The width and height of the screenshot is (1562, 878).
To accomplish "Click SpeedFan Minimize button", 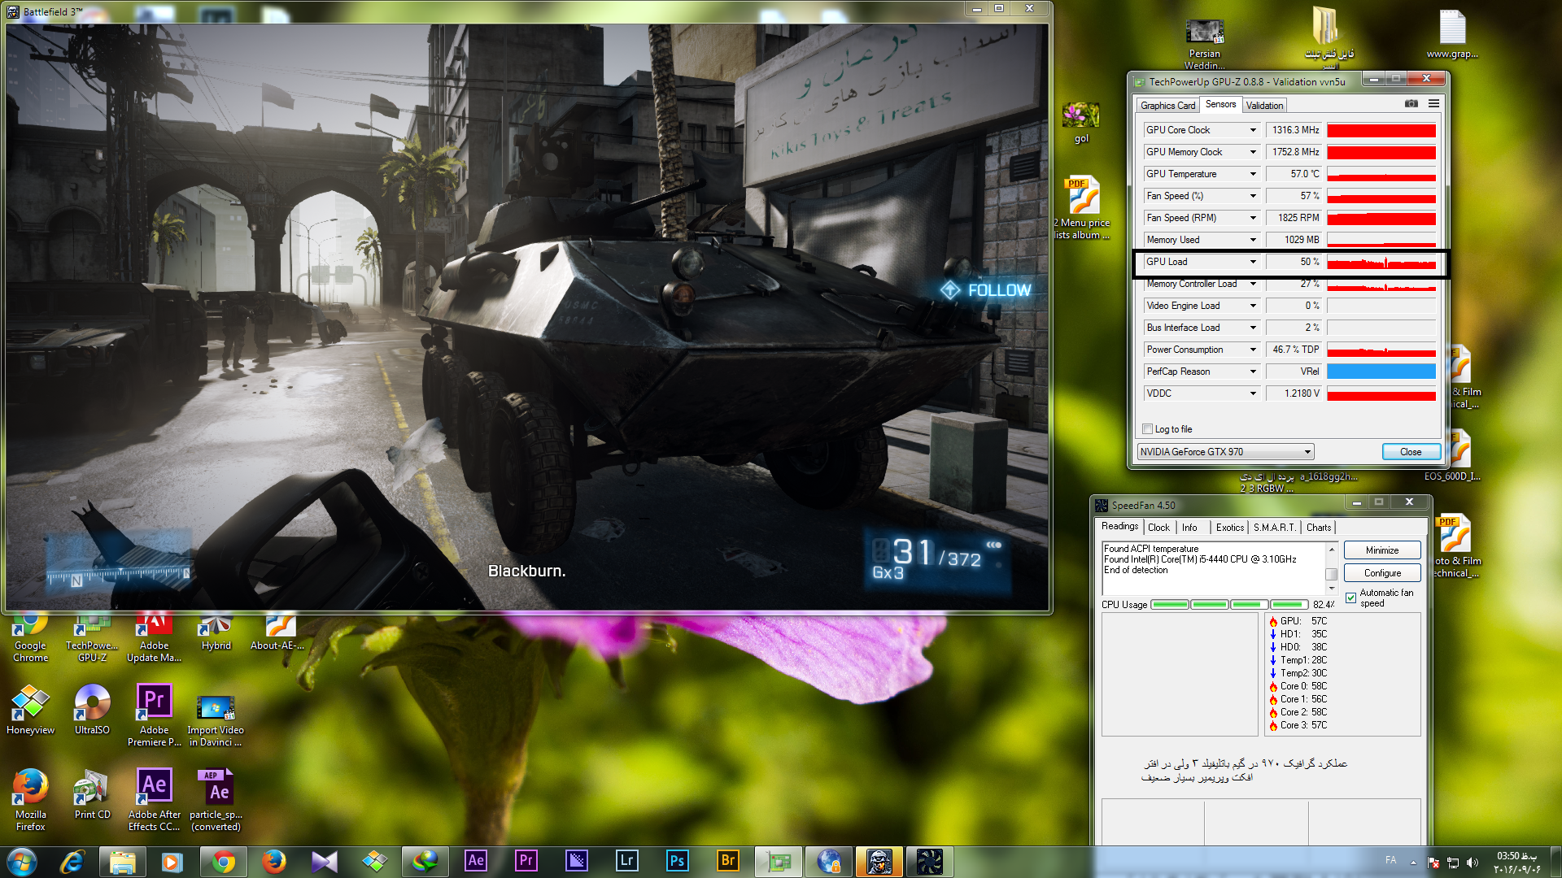I will click(1382, 550).
